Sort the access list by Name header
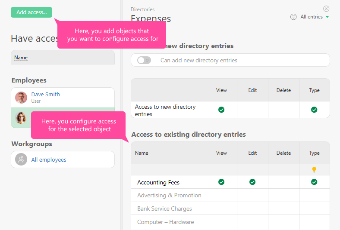 click(x=21, y=58)
